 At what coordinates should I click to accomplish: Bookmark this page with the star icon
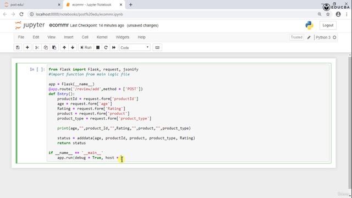click(328, 14)
